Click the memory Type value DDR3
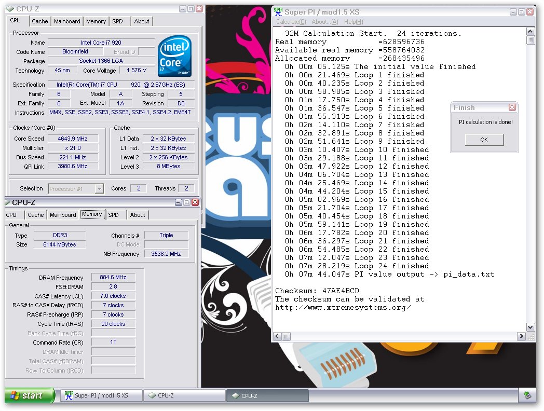Viewport: 544px width, 411px height. click(60, 235)
